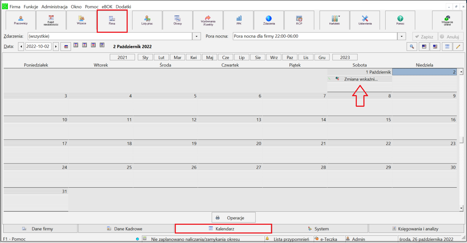Screen dimensions: 467x243
Task: Open Kartoteki from the toolbar
Action: pyautogui.click(x=335, y=20)
